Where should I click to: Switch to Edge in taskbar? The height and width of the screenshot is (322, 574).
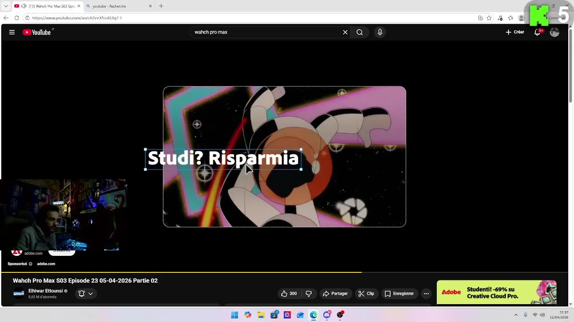313,315
